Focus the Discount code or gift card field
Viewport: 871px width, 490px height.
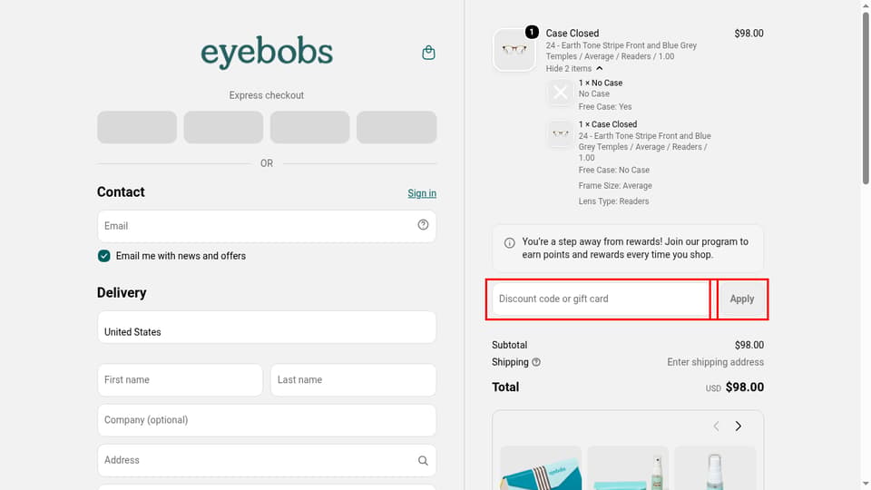tap(601, 299)
